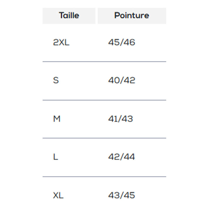Click the 40/42 shoe size value
209x209 pixels.
[x=122, y=80]
